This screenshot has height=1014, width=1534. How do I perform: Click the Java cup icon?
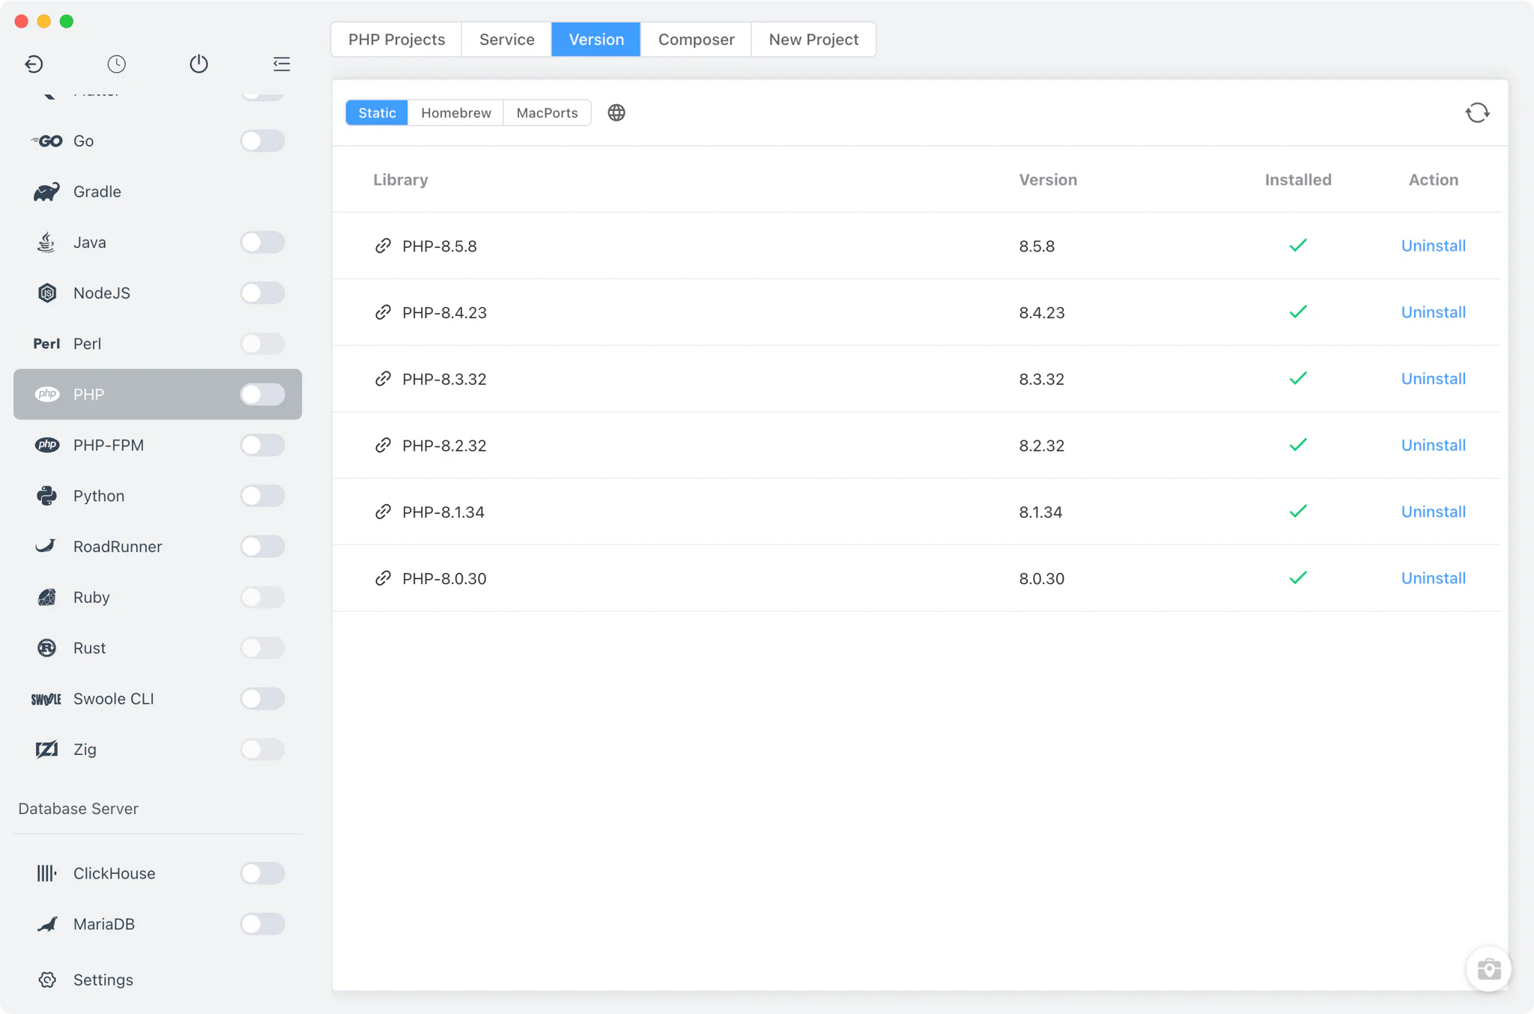click(x=46, y=242)
